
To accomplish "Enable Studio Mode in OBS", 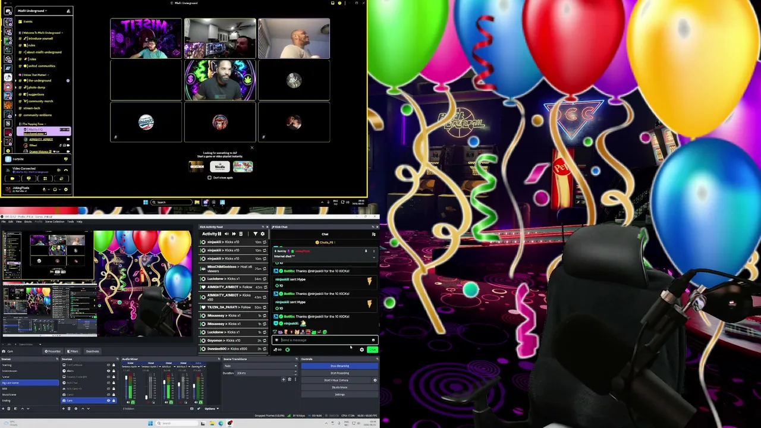I will [339, 388].
